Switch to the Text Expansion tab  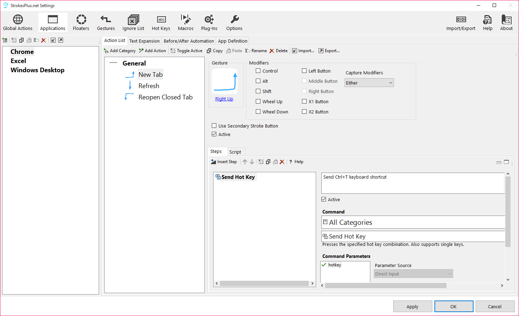click(x=144, y=41)
